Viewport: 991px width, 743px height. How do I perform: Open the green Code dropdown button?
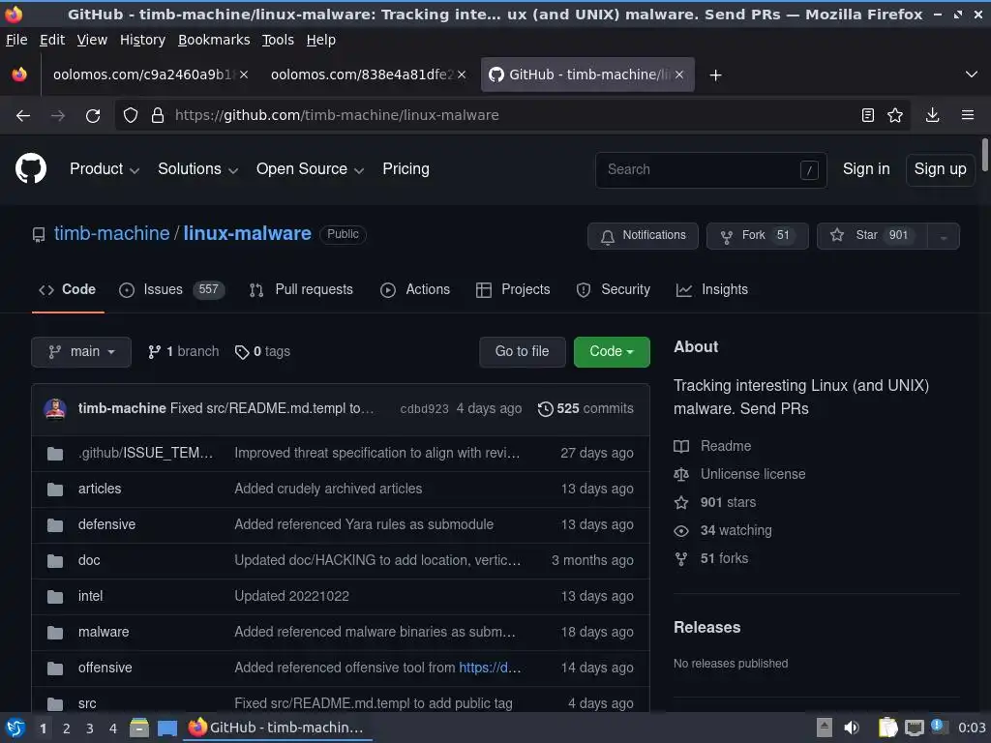(612, 352)
